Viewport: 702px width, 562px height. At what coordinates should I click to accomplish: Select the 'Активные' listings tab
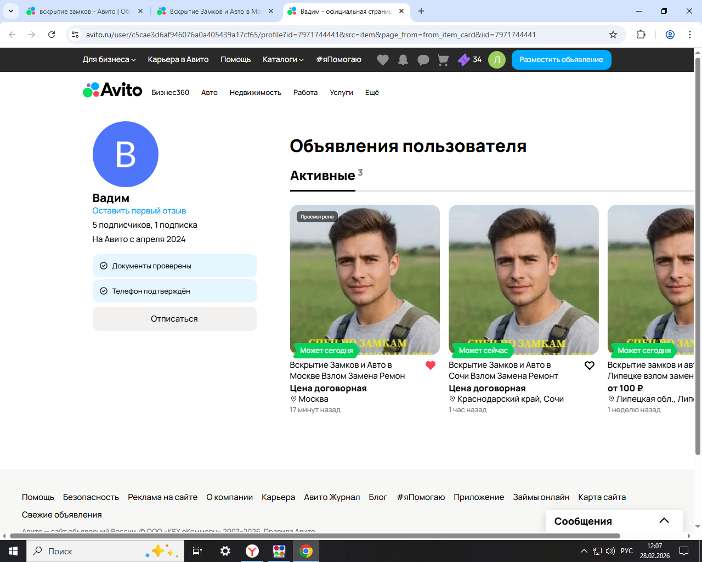click(322, 176)
